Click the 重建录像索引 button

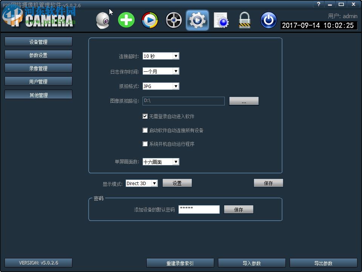tap(180, 263)
